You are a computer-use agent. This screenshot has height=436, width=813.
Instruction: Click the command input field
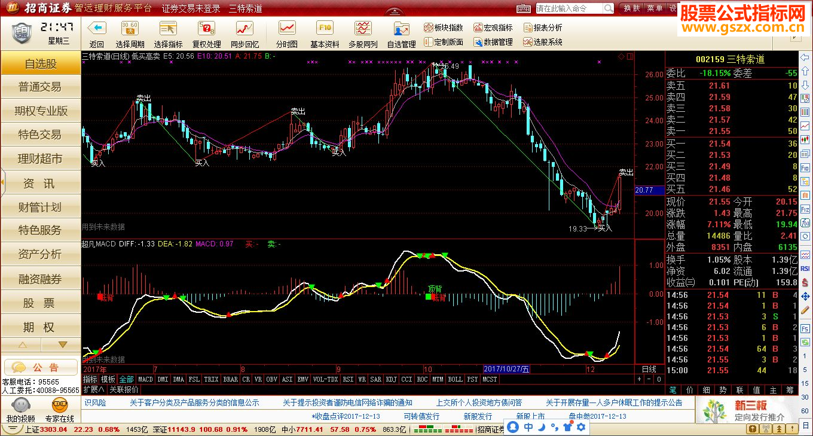click(569, 8)
